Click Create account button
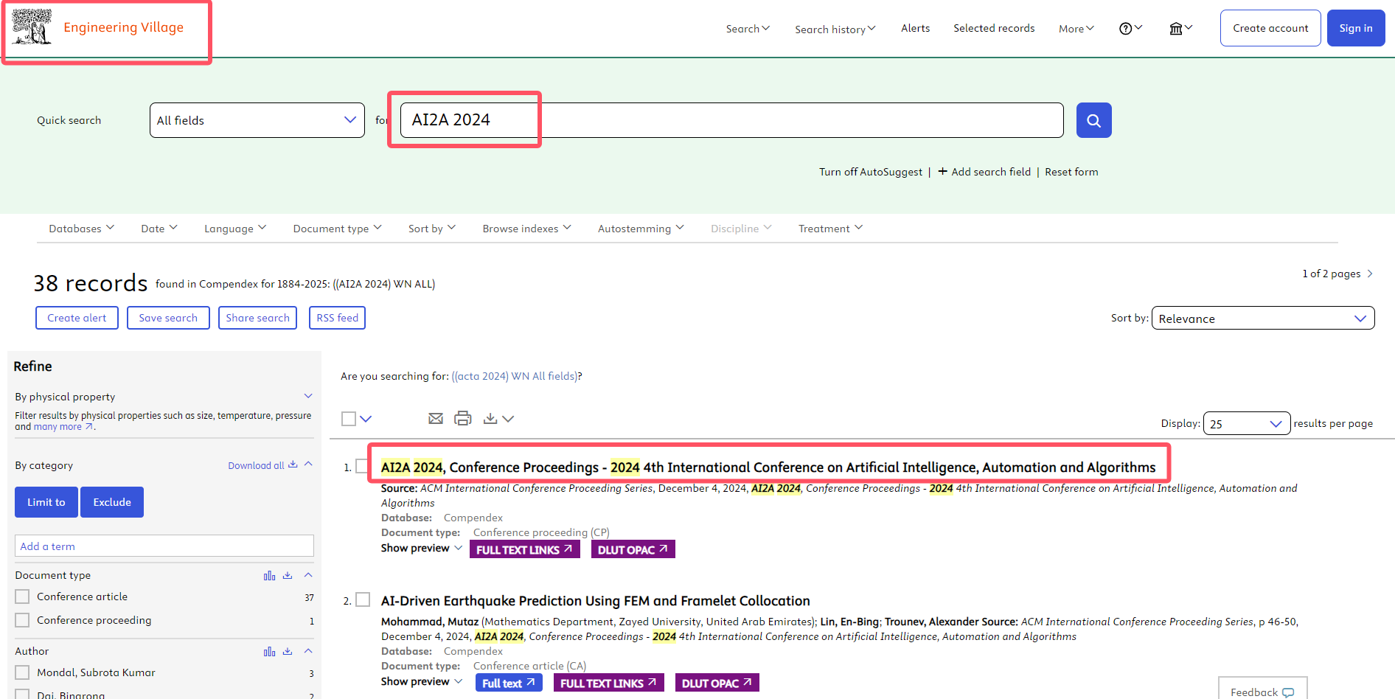The image size is (1395, 699). coord(1270,28)
